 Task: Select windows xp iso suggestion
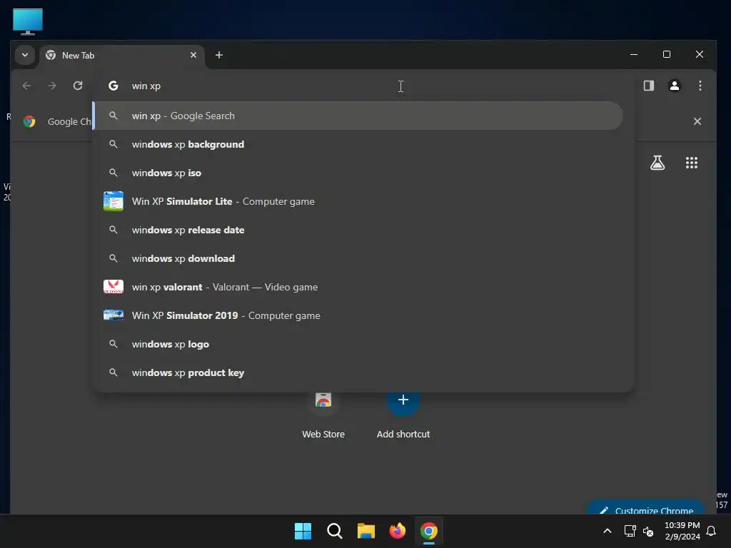click(x=358, y=173)
